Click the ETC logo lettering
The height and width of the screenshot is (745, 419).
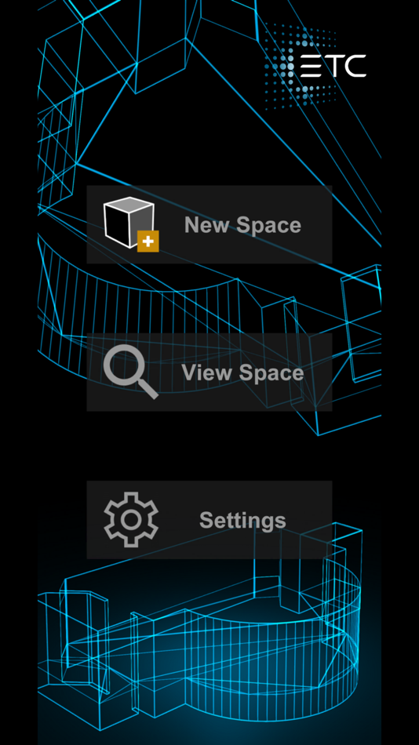pyautogui.click(x=333, y=66)
